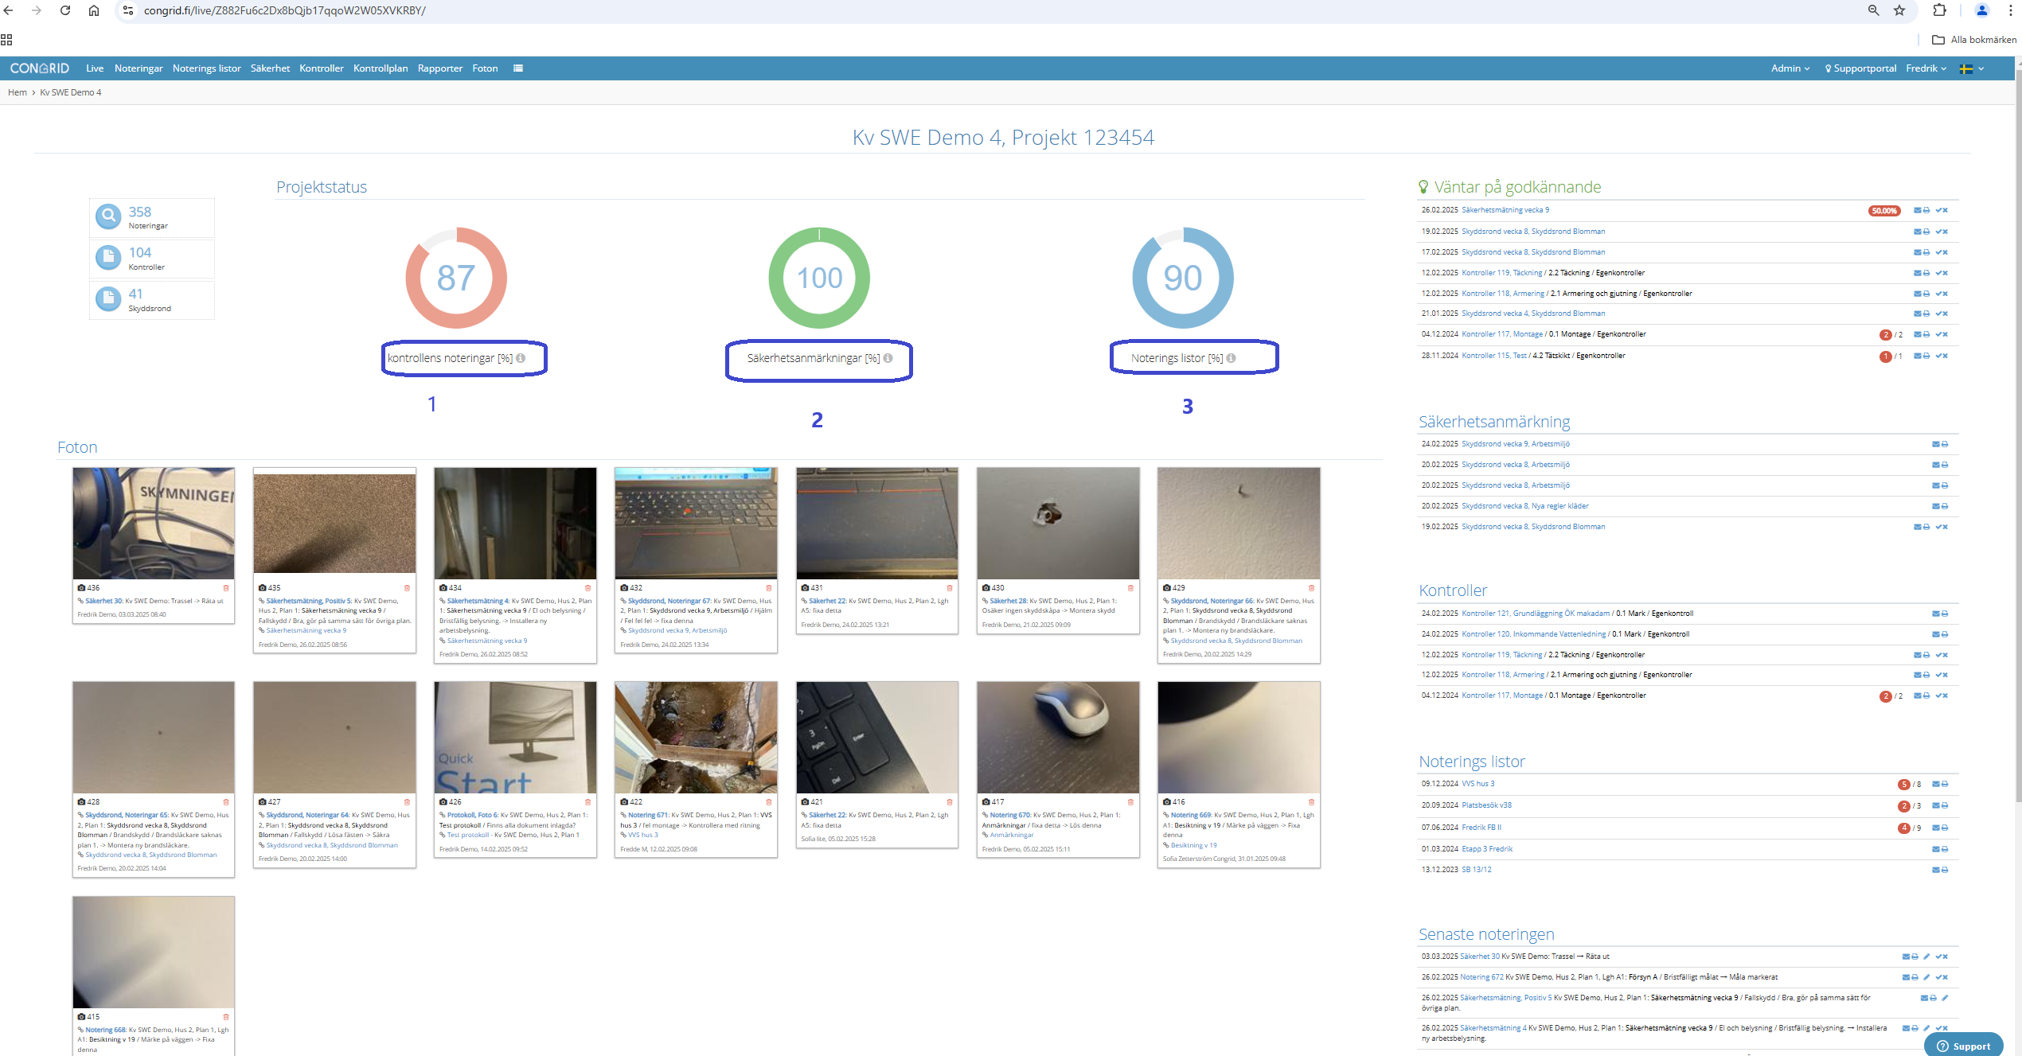Screen dimensions: 2022x1056
Task: Edit Säkerhet 30 note with pencil icon
Action: [x=1926, y=957]
